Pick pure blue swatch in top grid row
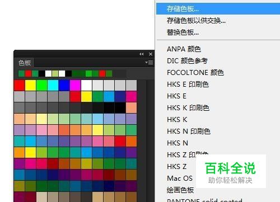 pos(64,86)
